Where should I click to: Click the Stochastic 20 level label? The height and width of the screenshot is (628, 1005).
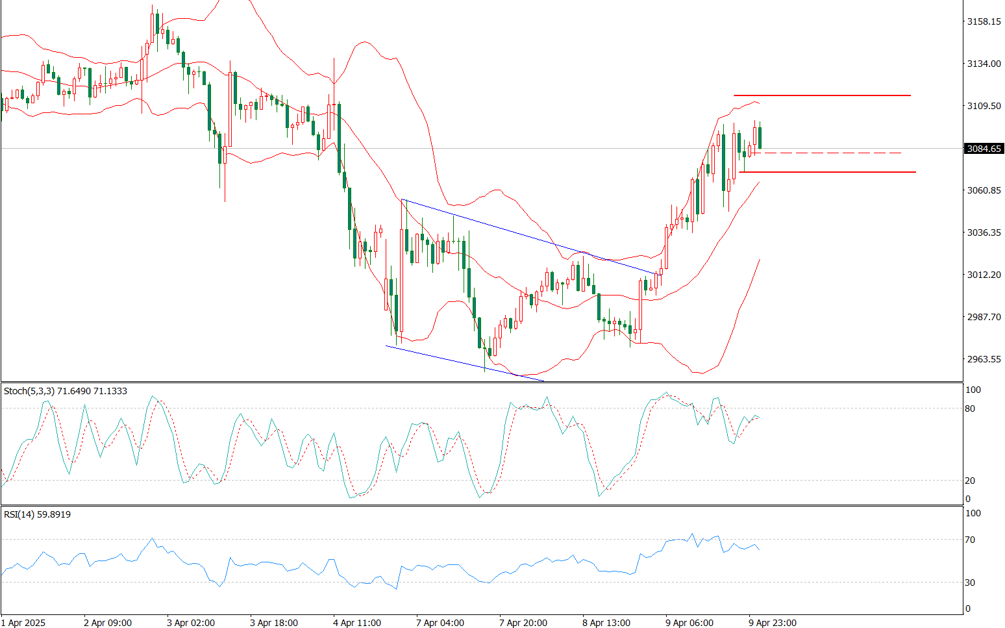pos(970,481)
